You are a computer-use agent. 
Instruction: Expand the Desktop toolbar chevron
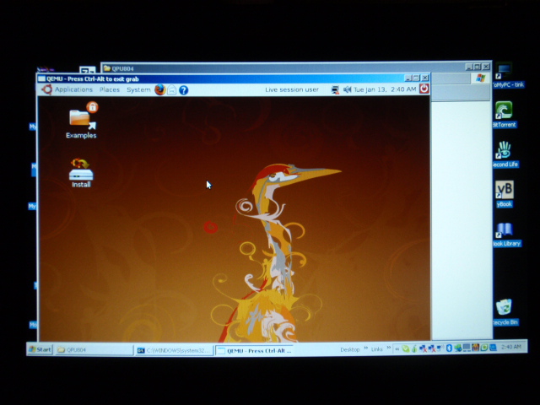click(365, 348)
